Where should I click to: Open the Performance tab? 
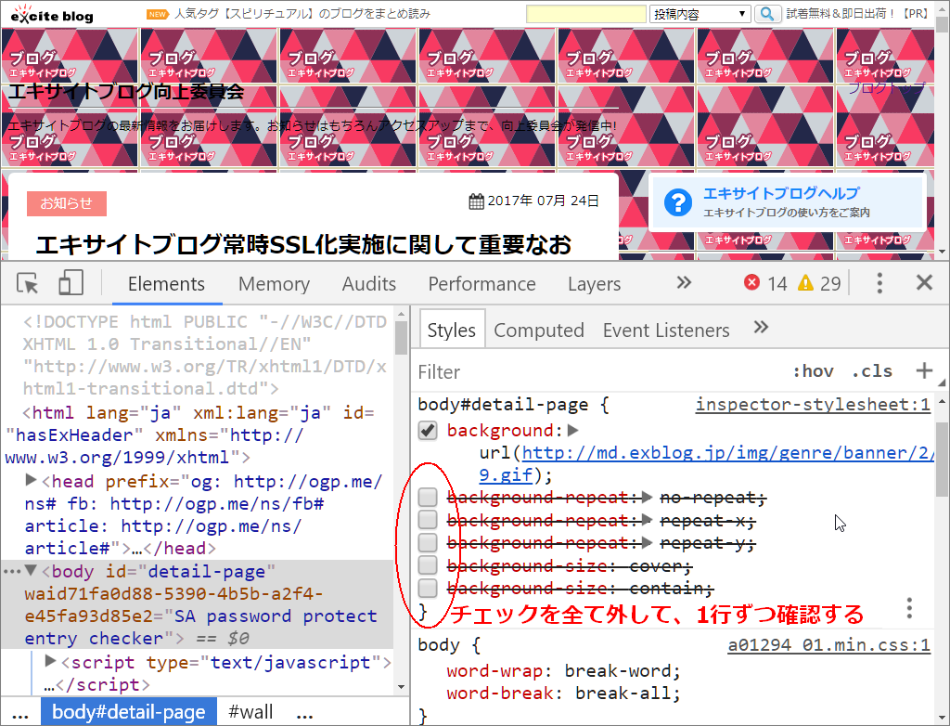coord(482,284)
